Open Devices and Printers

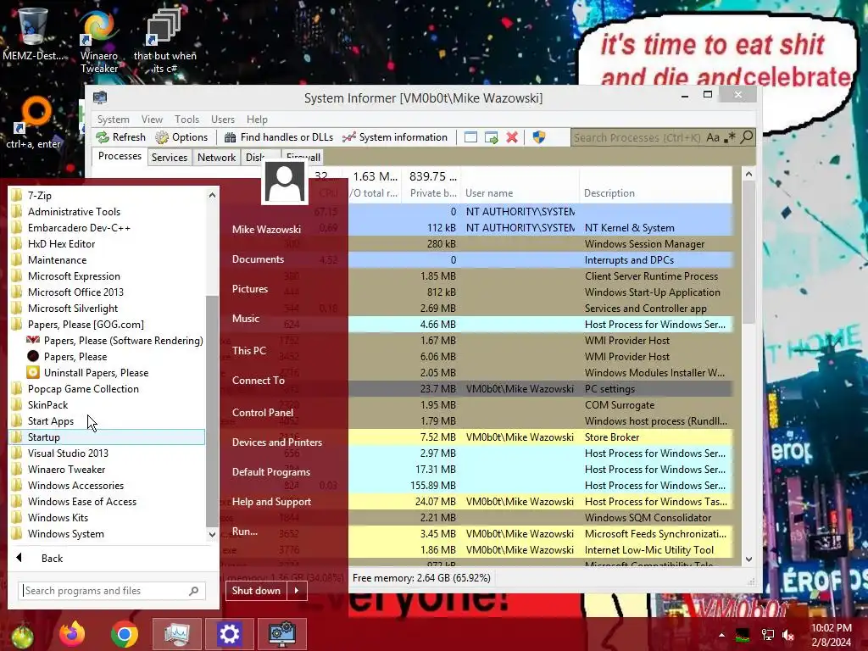[x=277, y=442]
